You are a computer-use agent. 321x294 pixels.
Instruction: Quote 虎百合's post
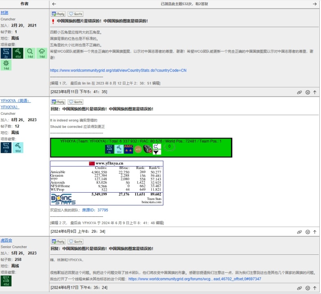click(76, 241)
